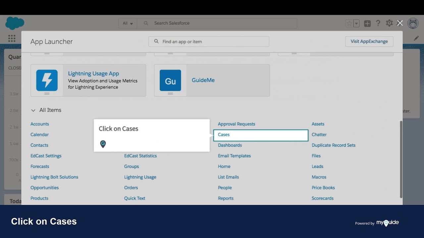
Task: Open Approval Requests item
Action: tap(237, 124)
